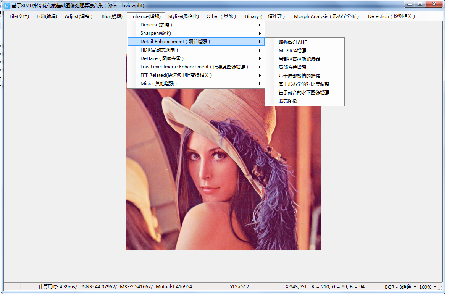The width and height of the screenshot is (452, 294).
Task: Expand Low Level Image Enhancement submenu
Action: point(196,66)
